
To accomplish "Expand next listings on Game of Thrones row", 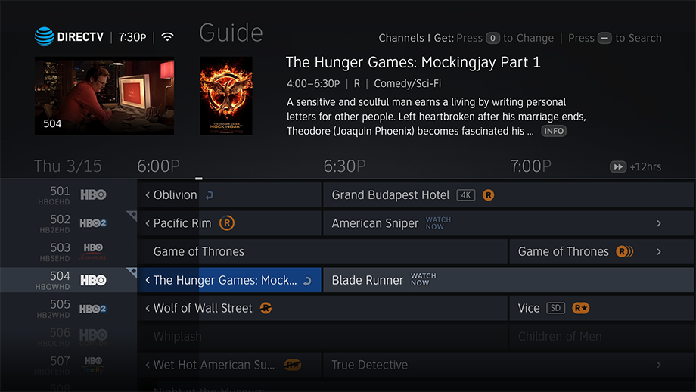I will point(659,252).
